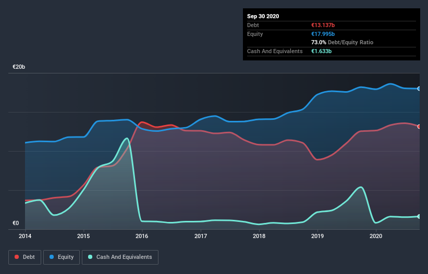Click the Sep 30 2020 tooltip date
Image resolution: width=428 pixels, height=274 pixels.
tap(263, 16)
